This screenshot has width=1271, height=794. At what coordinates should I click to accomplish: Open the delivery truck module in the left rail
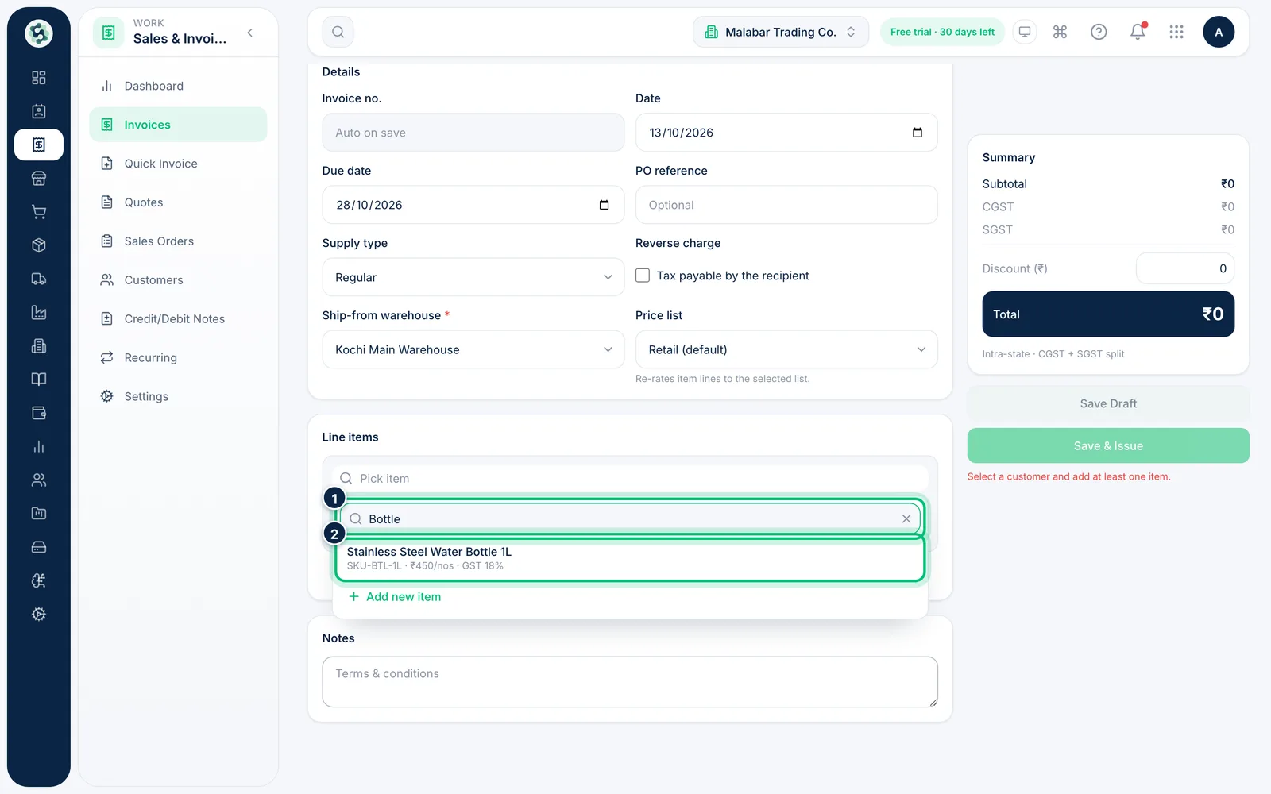[38, 279]
